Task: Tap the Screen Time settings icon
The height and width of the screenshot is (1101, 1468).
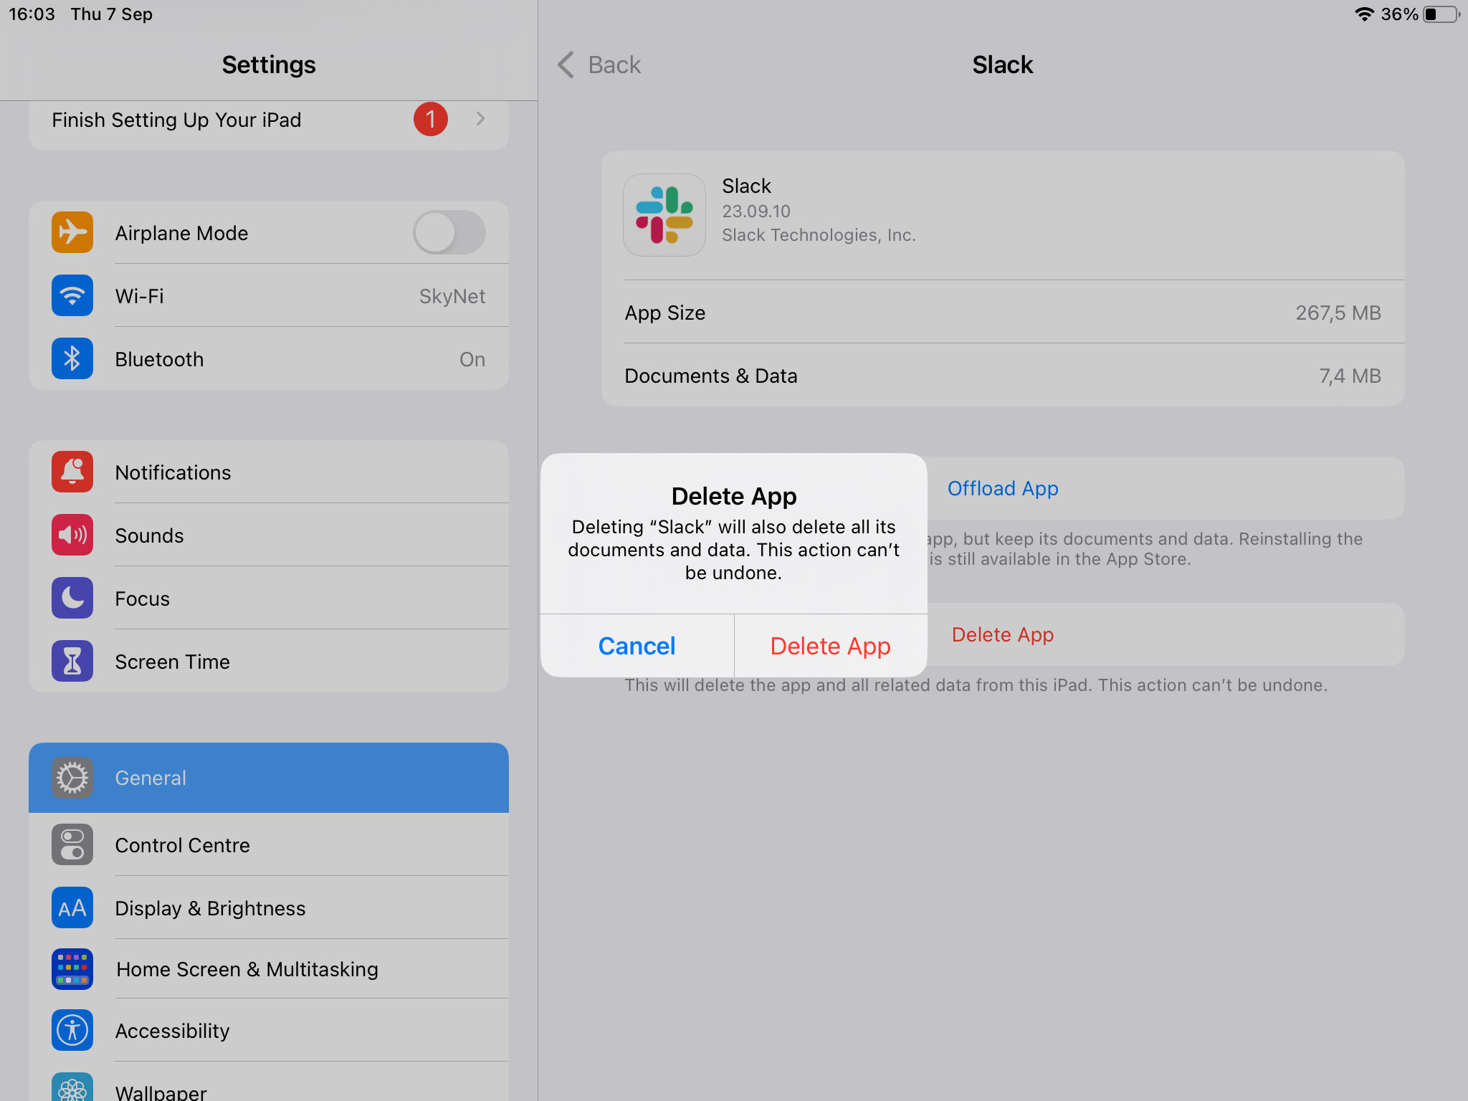Action: click(x=72, y=662)
